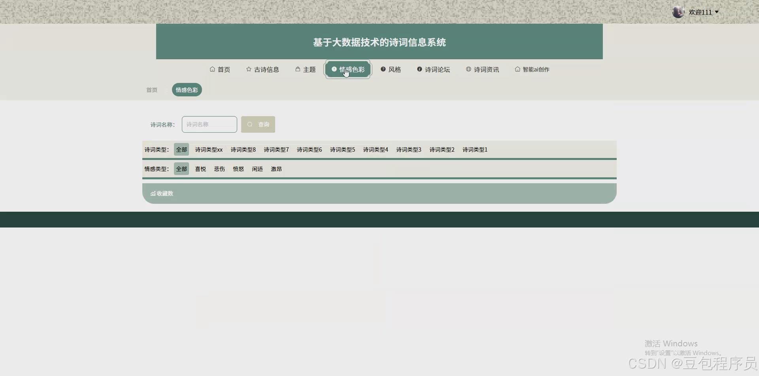
Task: Select 悲伤 emotion filter
Action: [219, 169]
